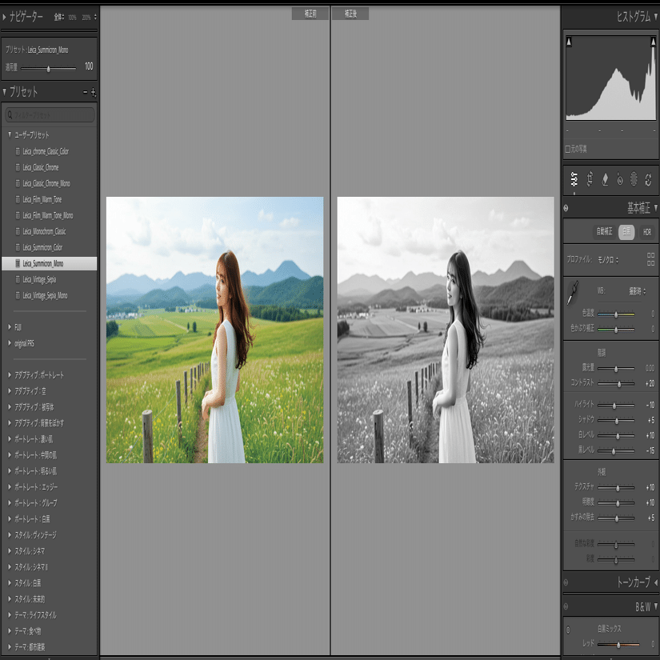The width and height of the screenshot is (660, 660).
Task: Click the after monochrome photo preview
Action: (446, 330)
